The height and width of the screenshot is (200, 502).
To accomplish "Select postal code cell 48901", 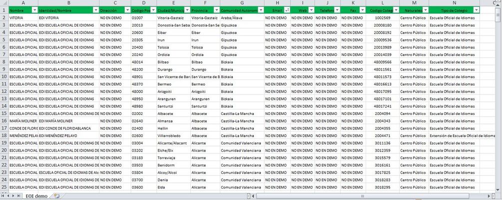I will click(x=144, y=76).
